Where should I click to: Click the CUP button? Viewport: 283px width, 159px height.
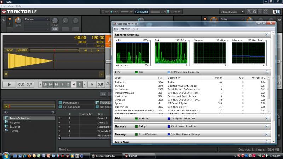(29, 84)
